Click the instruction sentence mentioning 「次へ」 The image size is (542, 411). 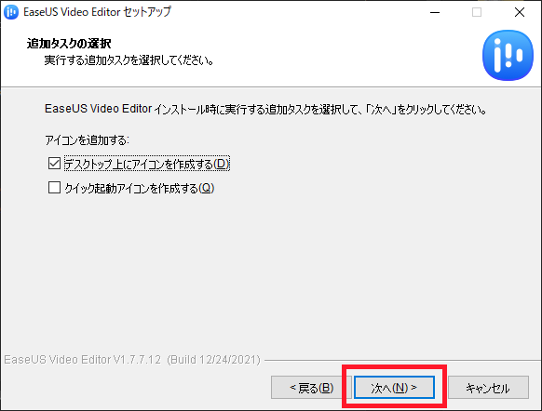pos(265,110)
